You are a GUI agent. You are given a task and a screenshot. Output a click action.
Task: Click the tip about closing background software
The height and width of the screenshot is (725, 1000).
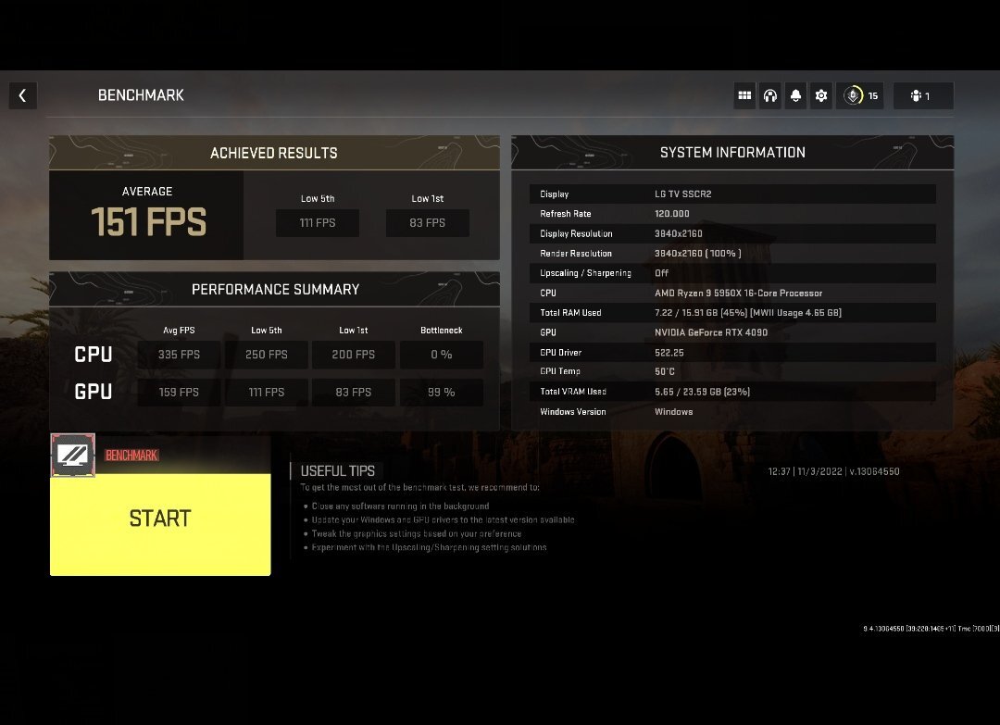point(400,506)
